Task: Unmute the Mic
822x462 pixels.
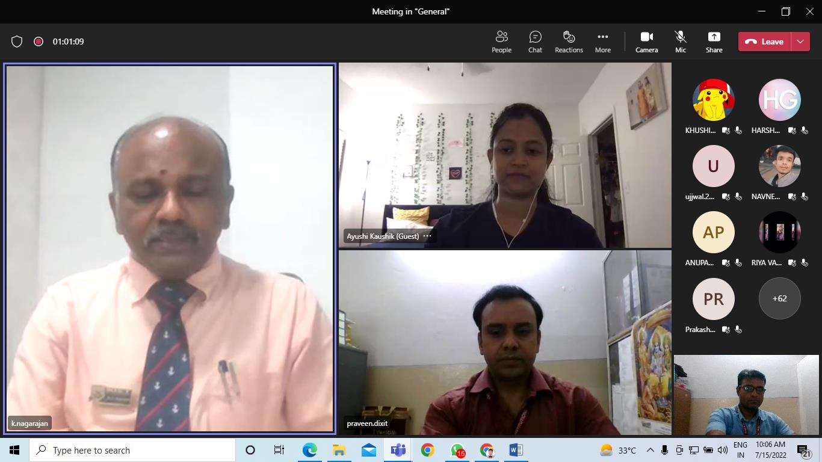Action: click(680, 42)
